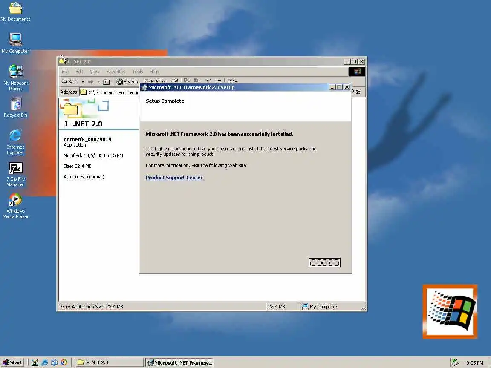
Task: Click the J- .NET 2.0 folder heading
Action: click(x=83, y=124)
